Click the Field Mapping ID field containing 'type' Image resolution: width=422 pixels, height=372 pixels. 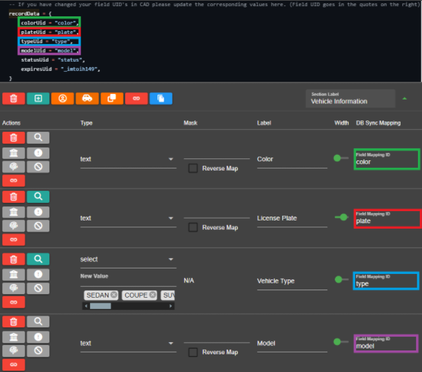(385, 281)
